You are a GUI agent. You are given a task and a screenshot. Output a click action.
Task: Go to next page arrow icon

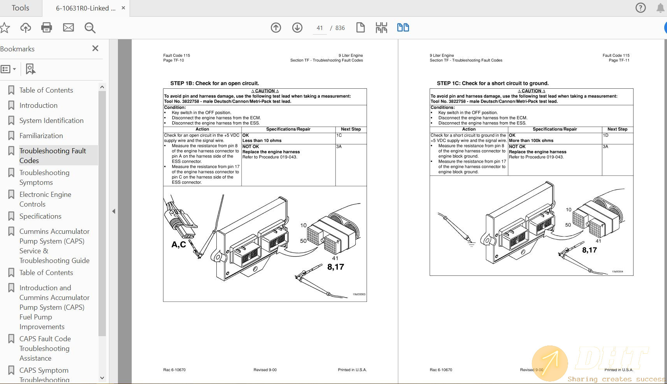[x=297, y=28]
